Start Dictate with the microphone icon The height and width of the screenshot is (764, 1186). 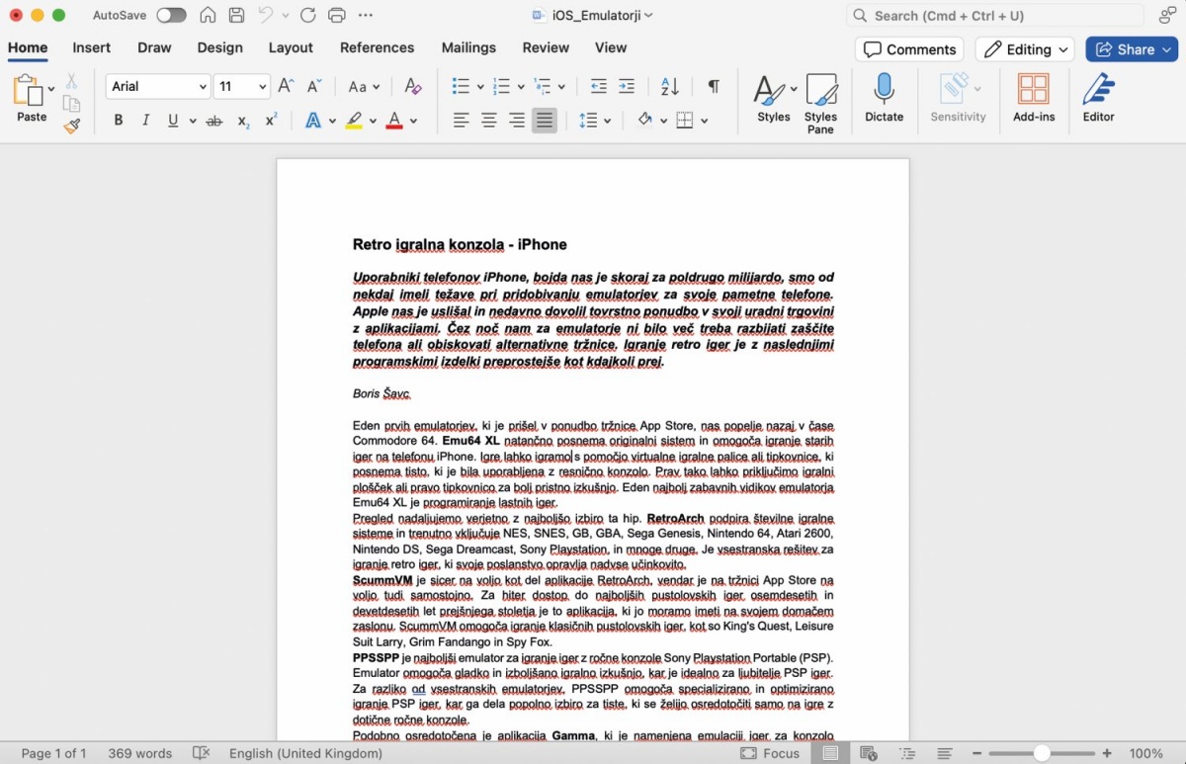tap(884, 98)
